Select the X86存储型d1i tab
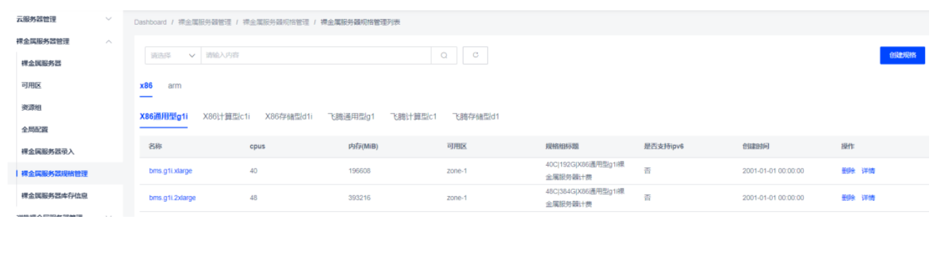Image resolution: width=949 pixels, height=267 pixels. [x=289, y=117]
